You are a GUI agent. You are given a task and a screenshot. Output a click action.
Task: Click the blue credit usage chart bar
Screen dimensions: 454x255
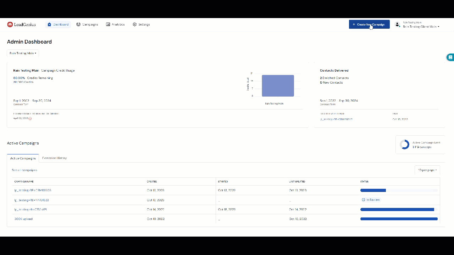point(278,86)
